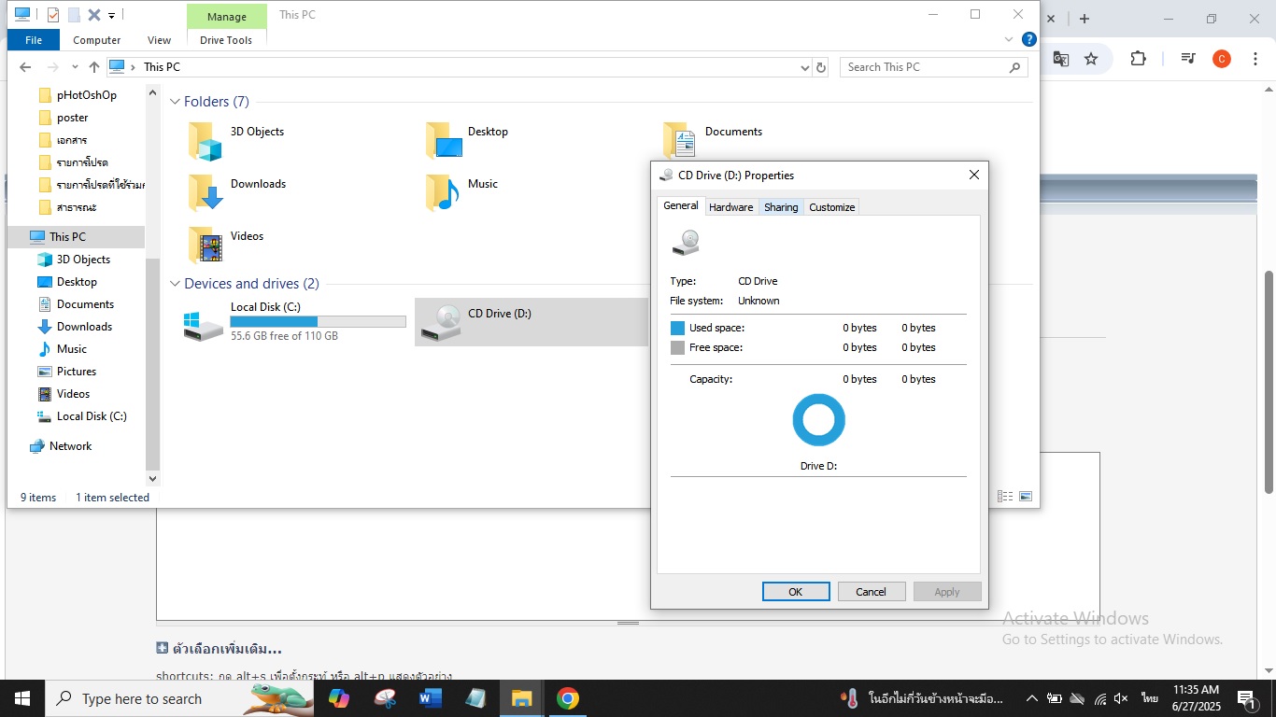1276x717 pixels.
Task: Select the Music folder in main pane
Action: (x=462, y=192)
